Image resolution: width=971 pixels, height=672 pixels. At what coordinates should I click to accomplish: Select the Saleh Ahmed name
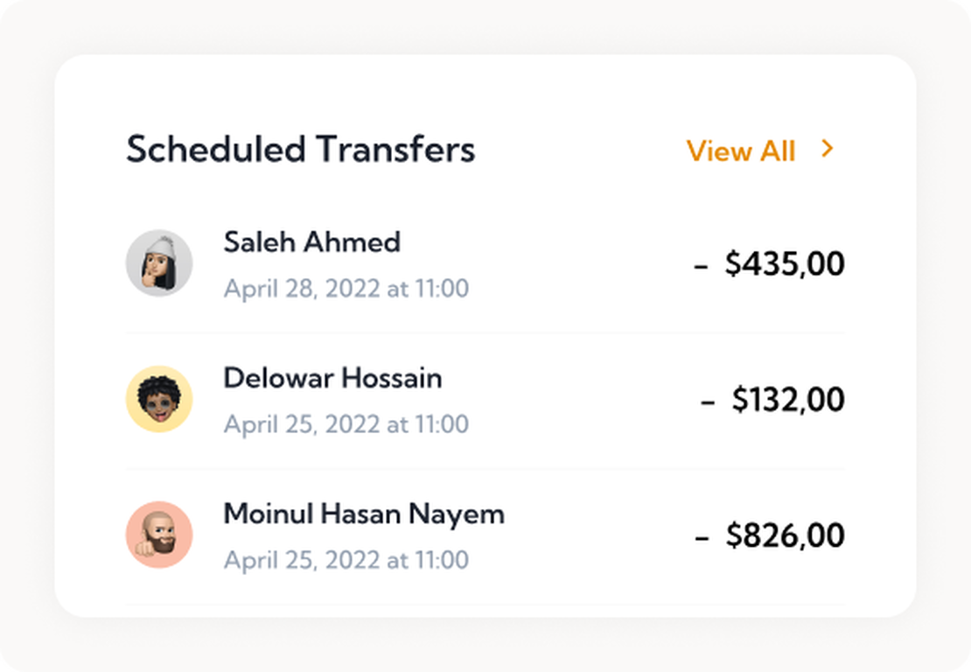311,241
